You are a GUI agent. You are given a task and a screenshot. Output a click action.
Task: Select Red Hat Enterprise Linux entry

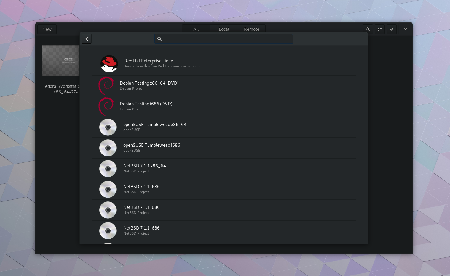point(208,63)
